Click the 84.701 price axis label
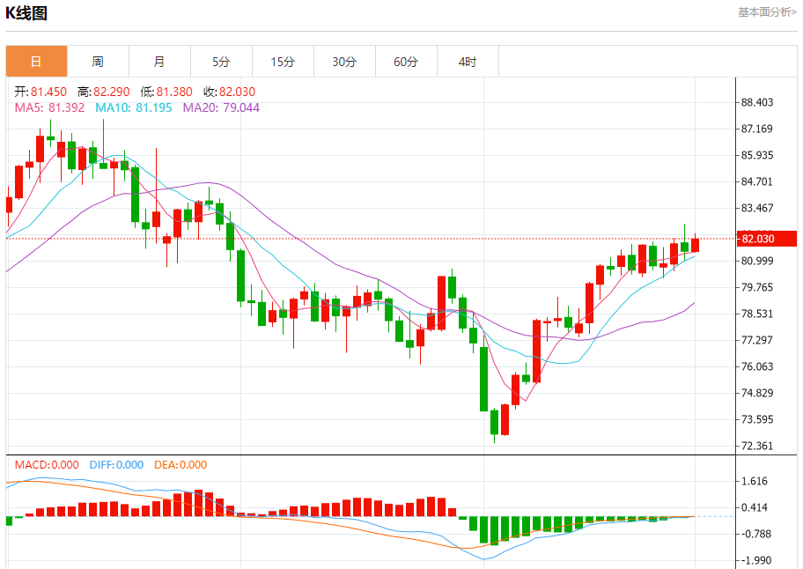Image resolution: width=803 pixels, height=569 pixels. [757, 181]
